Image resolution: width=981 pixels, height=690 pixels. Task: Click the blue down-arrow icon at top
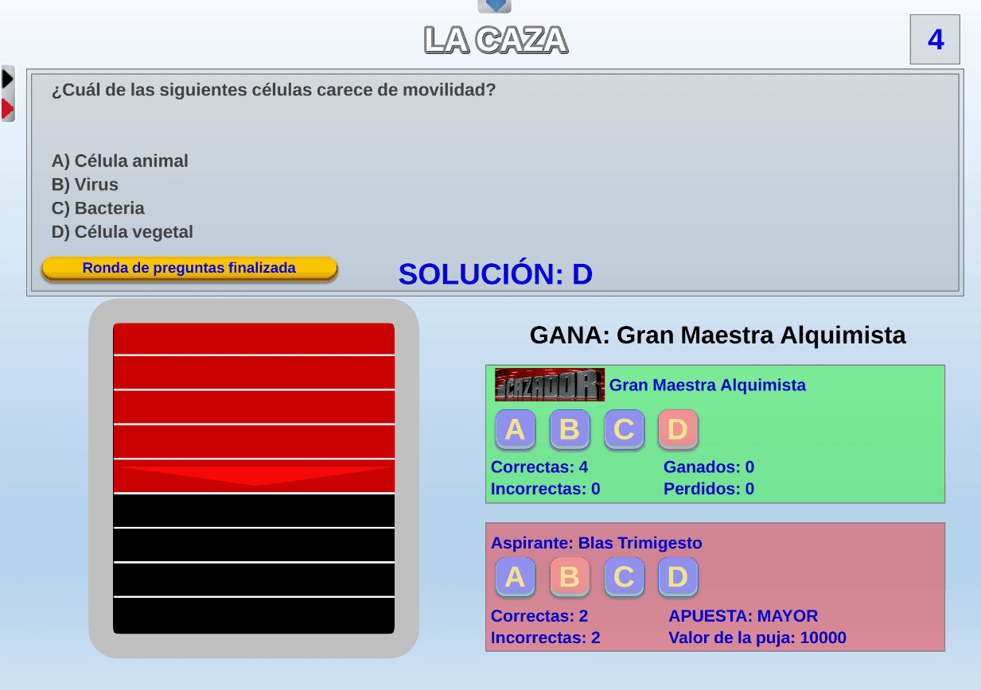(x=494, y=6)
